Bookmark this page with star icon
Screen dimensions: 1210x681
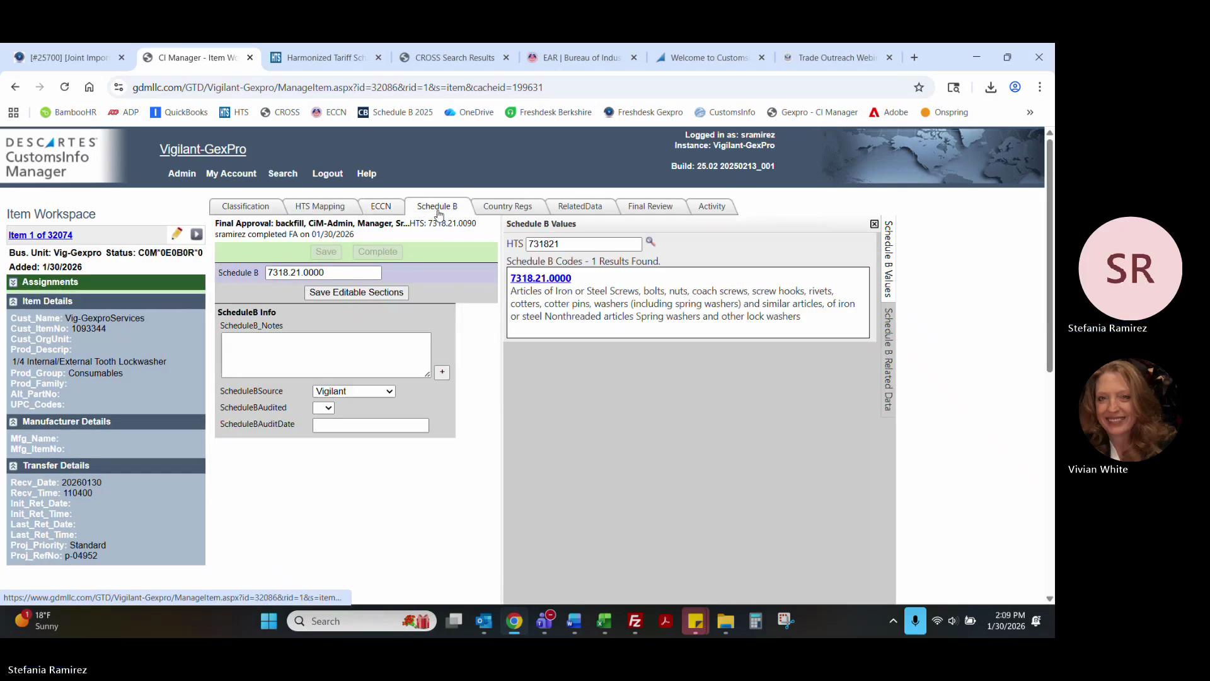point(919,88)
